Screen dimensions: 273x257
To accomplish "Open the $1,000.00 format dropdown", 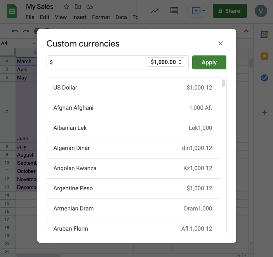I will click(166, 62).
